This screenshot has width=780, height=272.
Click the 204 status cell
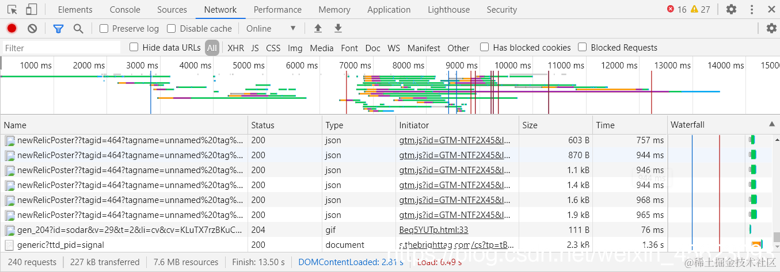pos(285,230)
